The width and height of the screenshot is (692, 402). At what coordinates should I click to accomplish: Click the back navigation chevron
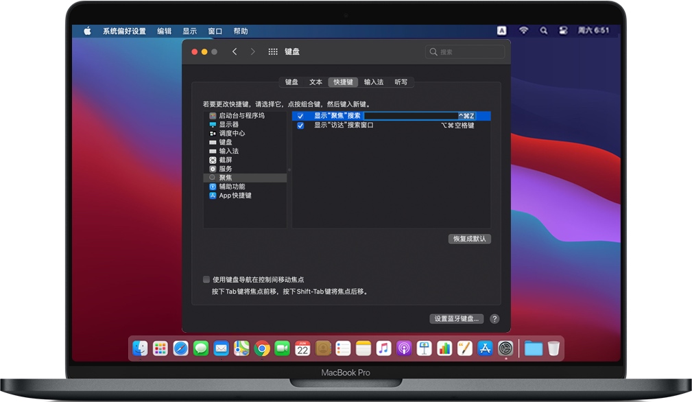coord(235,51)
